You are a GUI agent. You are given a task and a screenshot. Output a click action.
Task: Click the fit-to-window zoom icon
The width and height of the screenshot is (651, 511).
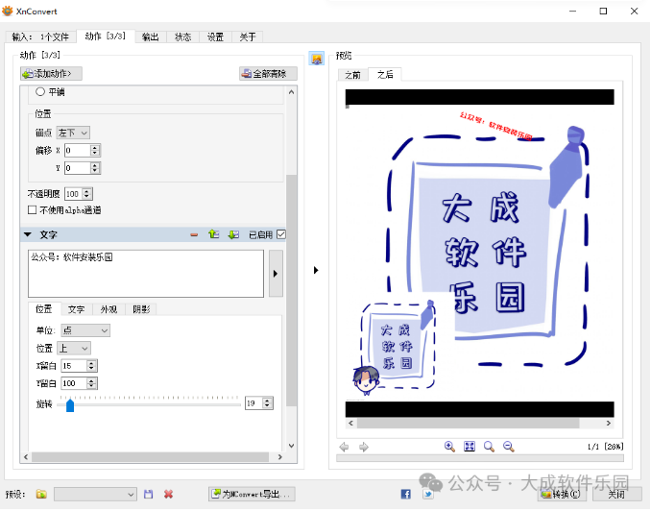(x=470, y=447)
